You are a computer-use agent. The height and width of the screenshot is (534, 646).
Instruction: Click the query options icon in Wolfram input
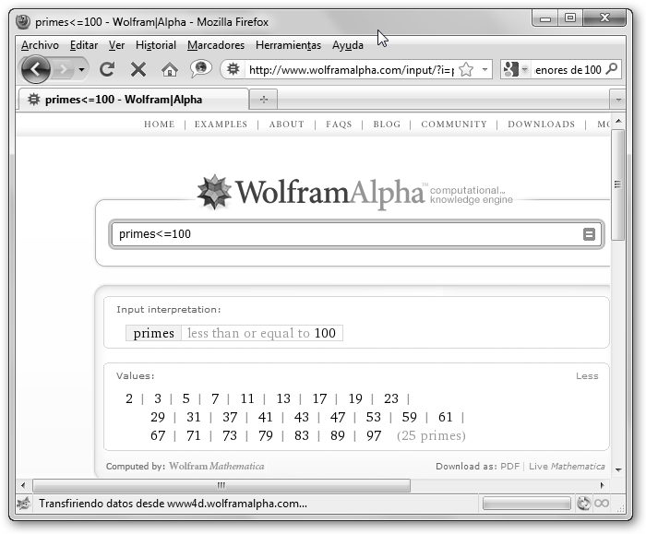pyautogui.click(x=589, y=234)
